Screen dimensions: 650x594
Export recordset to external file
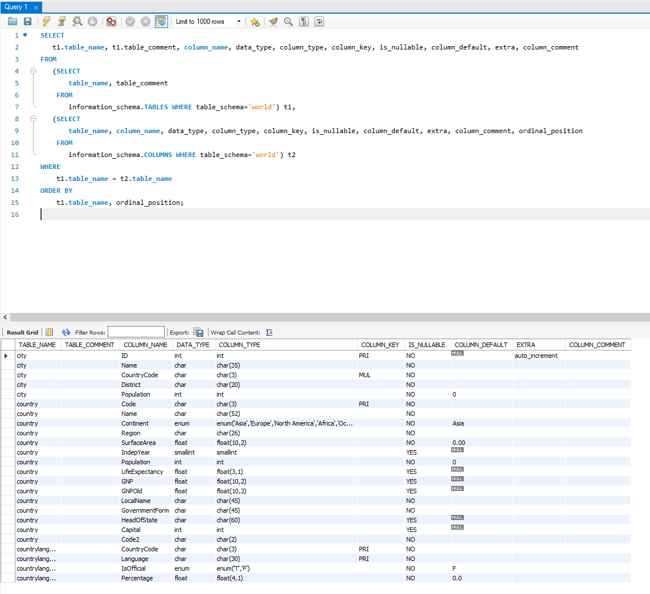click(x=198, y=332)
